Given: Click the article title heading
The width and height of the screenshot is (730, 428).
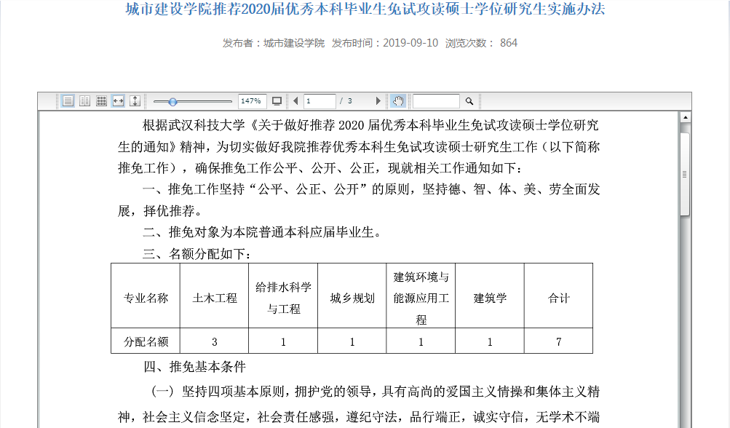Looking at the screenshot, I should 365,9.
